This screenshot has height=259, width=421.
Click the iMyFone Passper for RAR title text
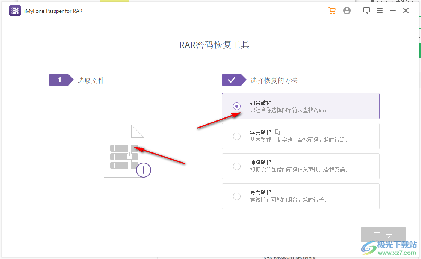click(53, 11)
